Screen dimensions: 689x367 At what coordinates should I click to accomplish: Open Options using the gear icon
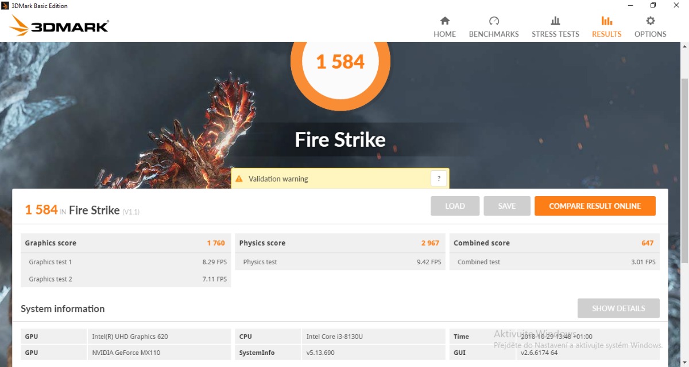click(x=650, y=21)
